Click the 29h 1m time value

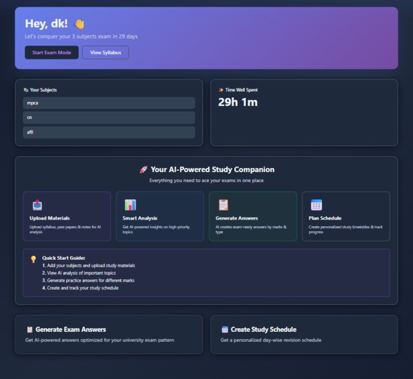238,102
